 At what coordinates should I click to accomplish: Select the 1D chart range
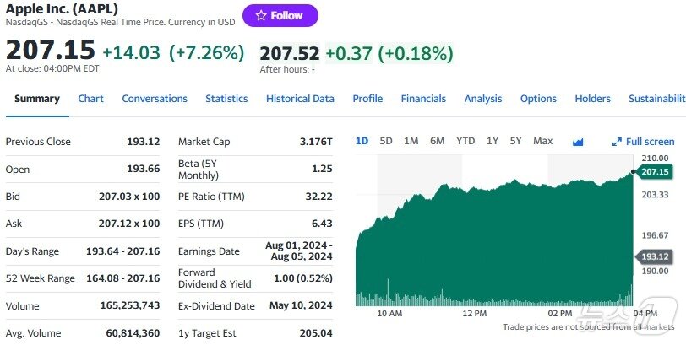(362, 141)
